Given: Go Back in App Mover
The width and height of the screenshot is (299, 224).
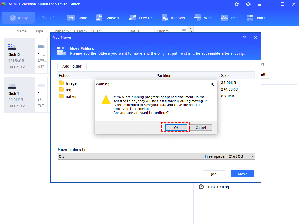Looking at the screenshot, I should [x=214, y=174].
